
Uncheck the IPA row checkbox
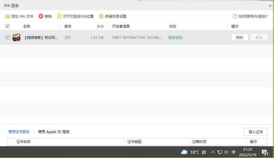click(8, 37)
